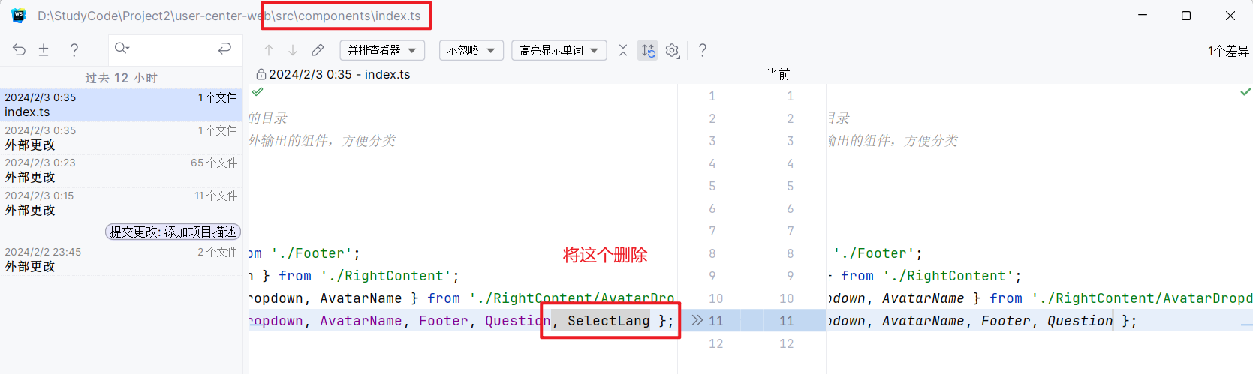Expand the 并排查看器 viewer mode dropdown
Viewport: 1253px width, 374px height.
point(382,50)
